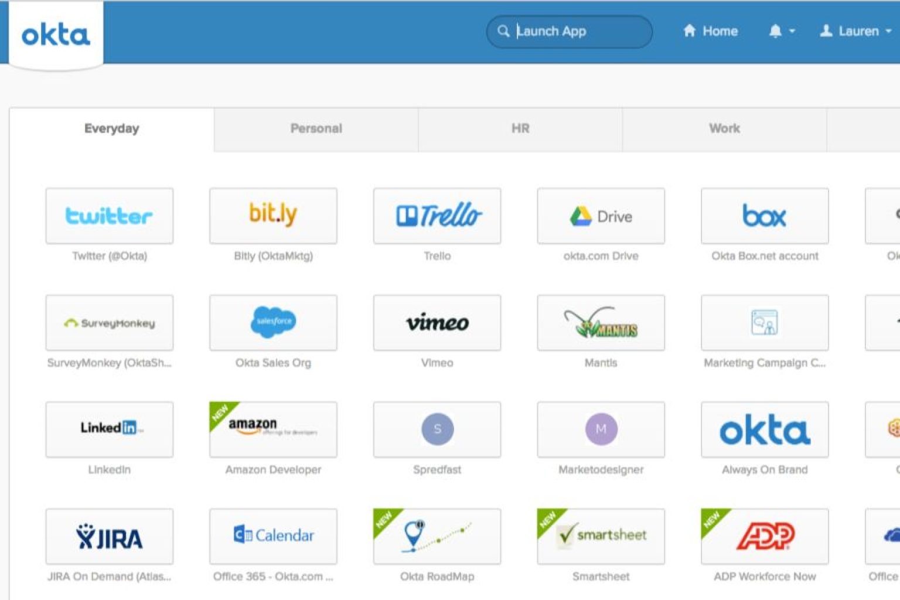Open Trello from the dashboard
The image size is (900, 600).
pos(437,216)
